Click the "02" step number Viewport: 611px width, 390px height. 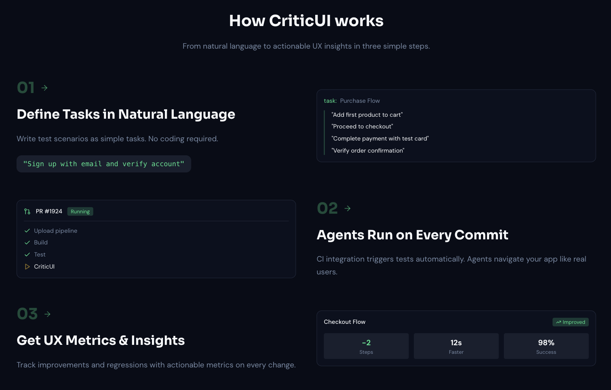tap(327, 209)
